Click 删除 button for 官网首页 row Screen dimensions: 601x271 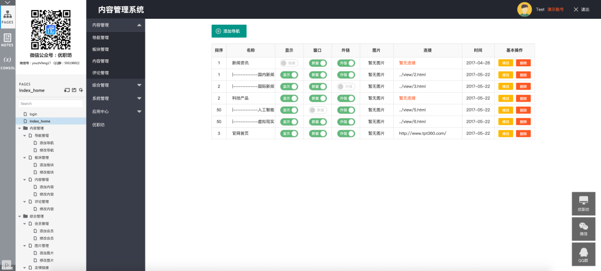click(x=522, y=133)
